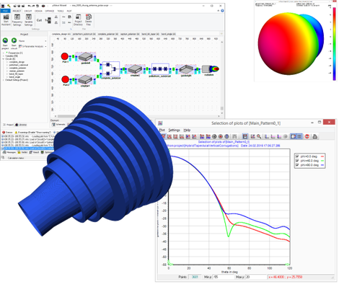Click the Errors filter button in messages
Screen dimensions: 339x287
(x=7, y=133)
